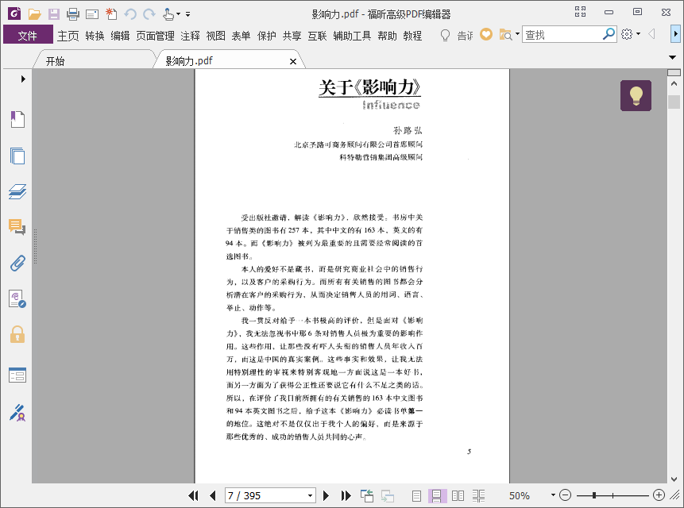Click the Save disk icon
The image size is (684, 508).
[x=54, y=14]
